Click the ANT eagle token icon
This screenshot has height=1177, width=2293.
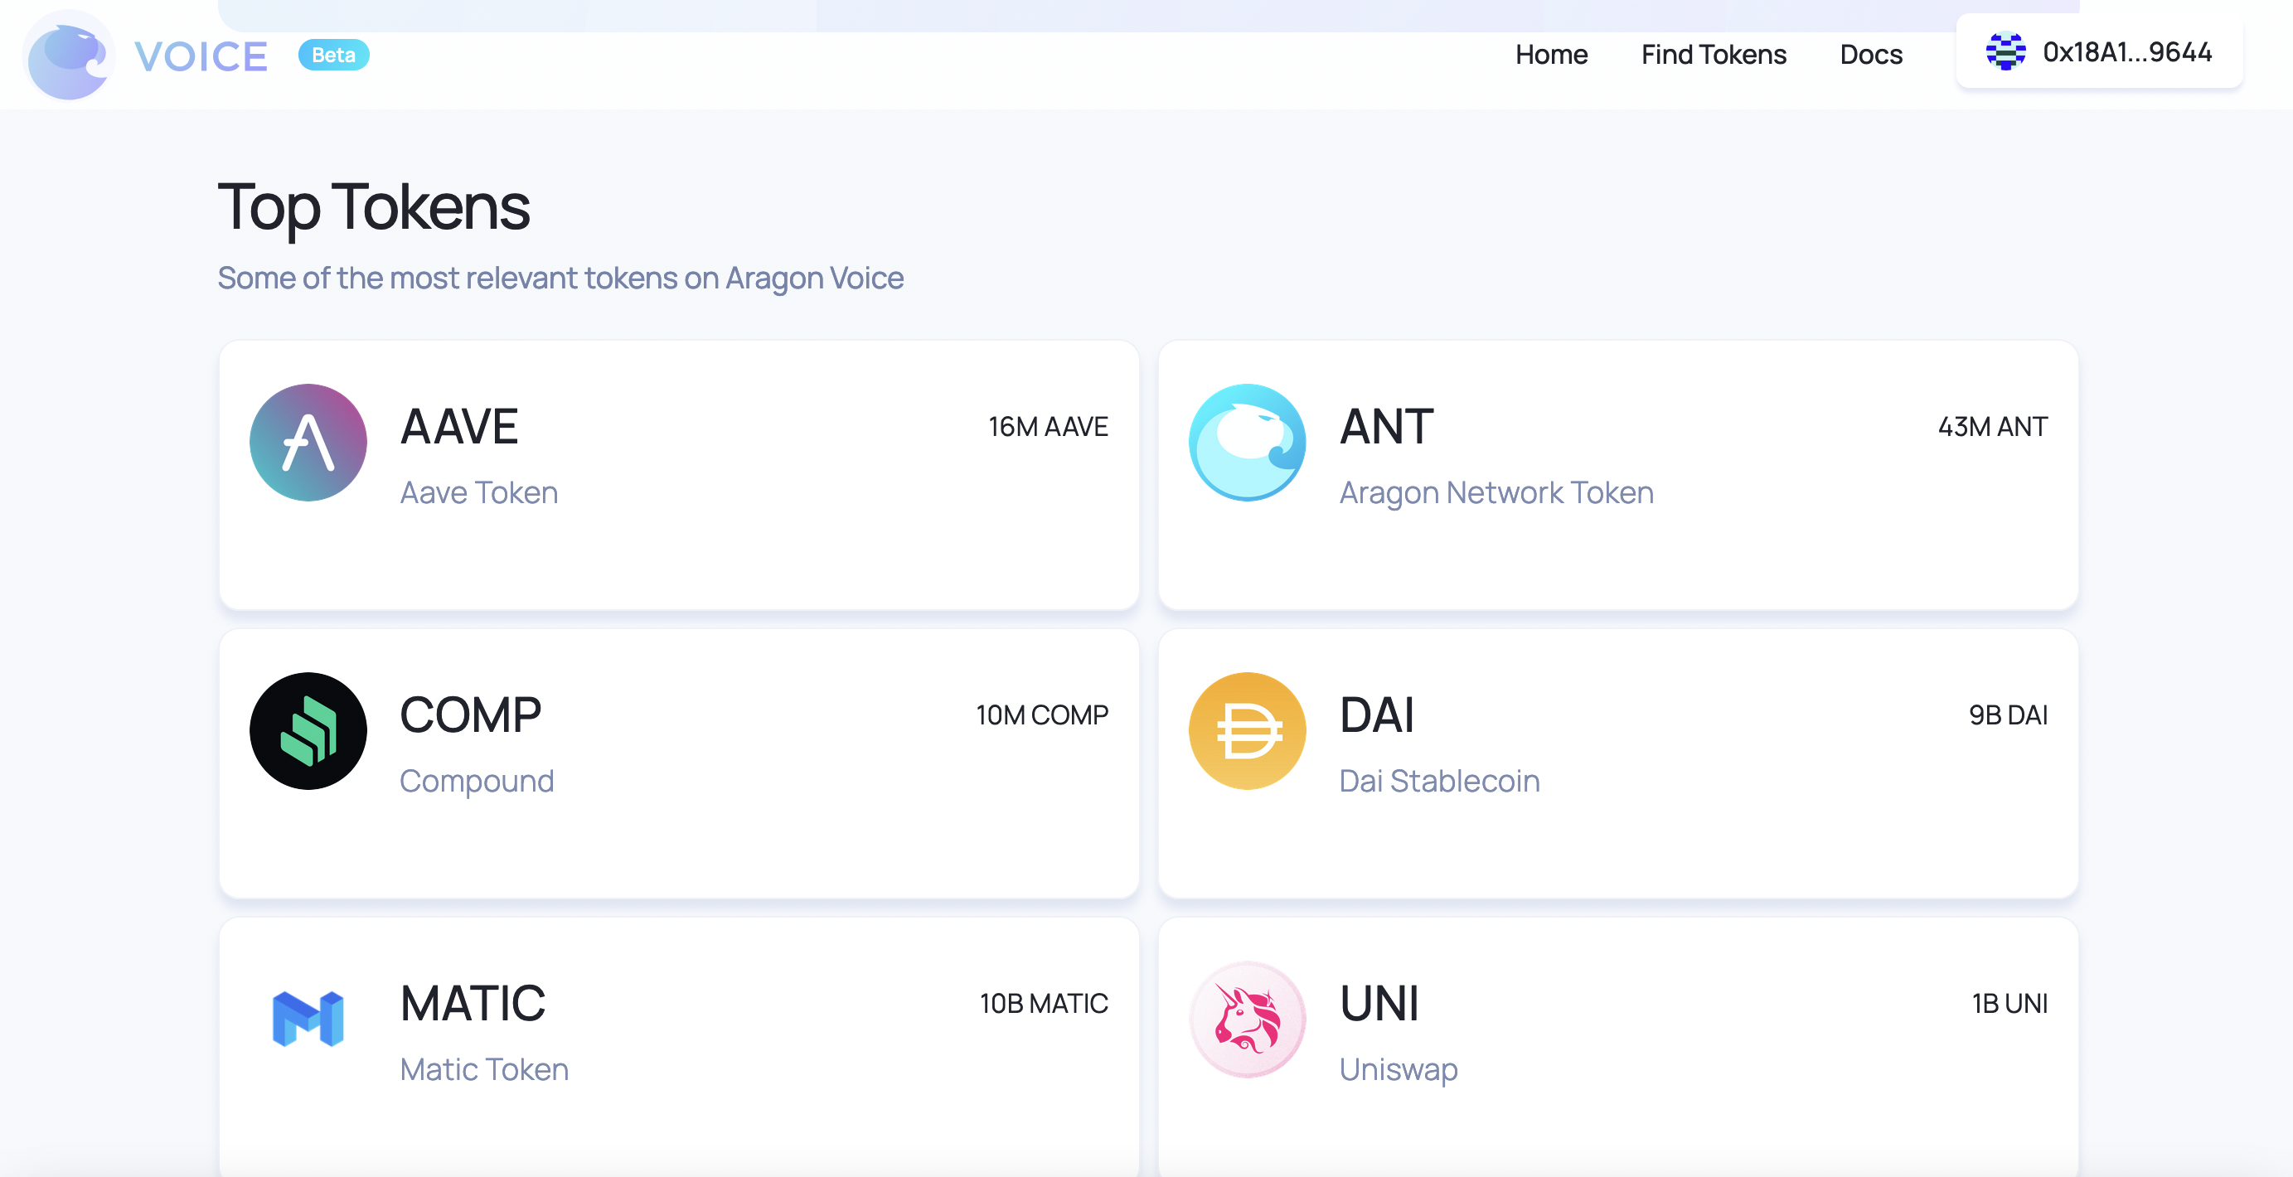[1247, 443]
